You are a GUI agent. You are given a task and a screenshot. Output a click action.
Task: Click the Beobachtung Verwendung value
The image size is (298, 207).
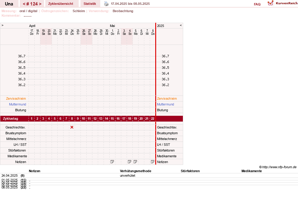(123, 11)
